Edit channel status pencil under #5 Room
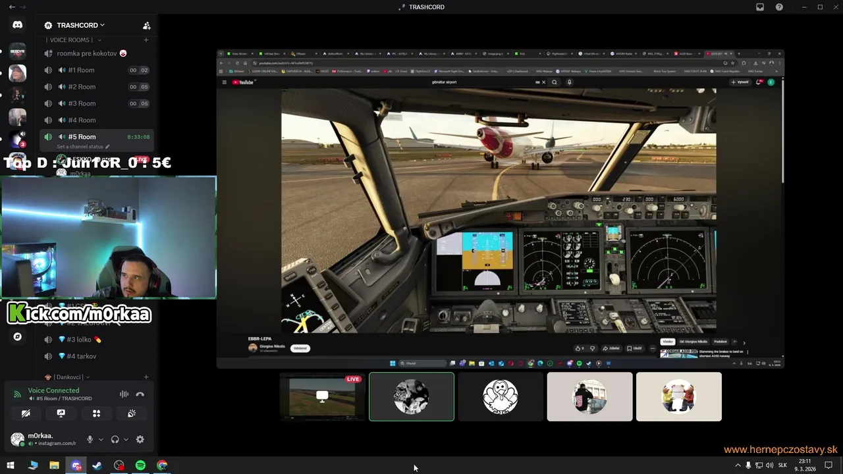Image resolution: width=843 pixels, height=474 pixels. tap(107, 147)
